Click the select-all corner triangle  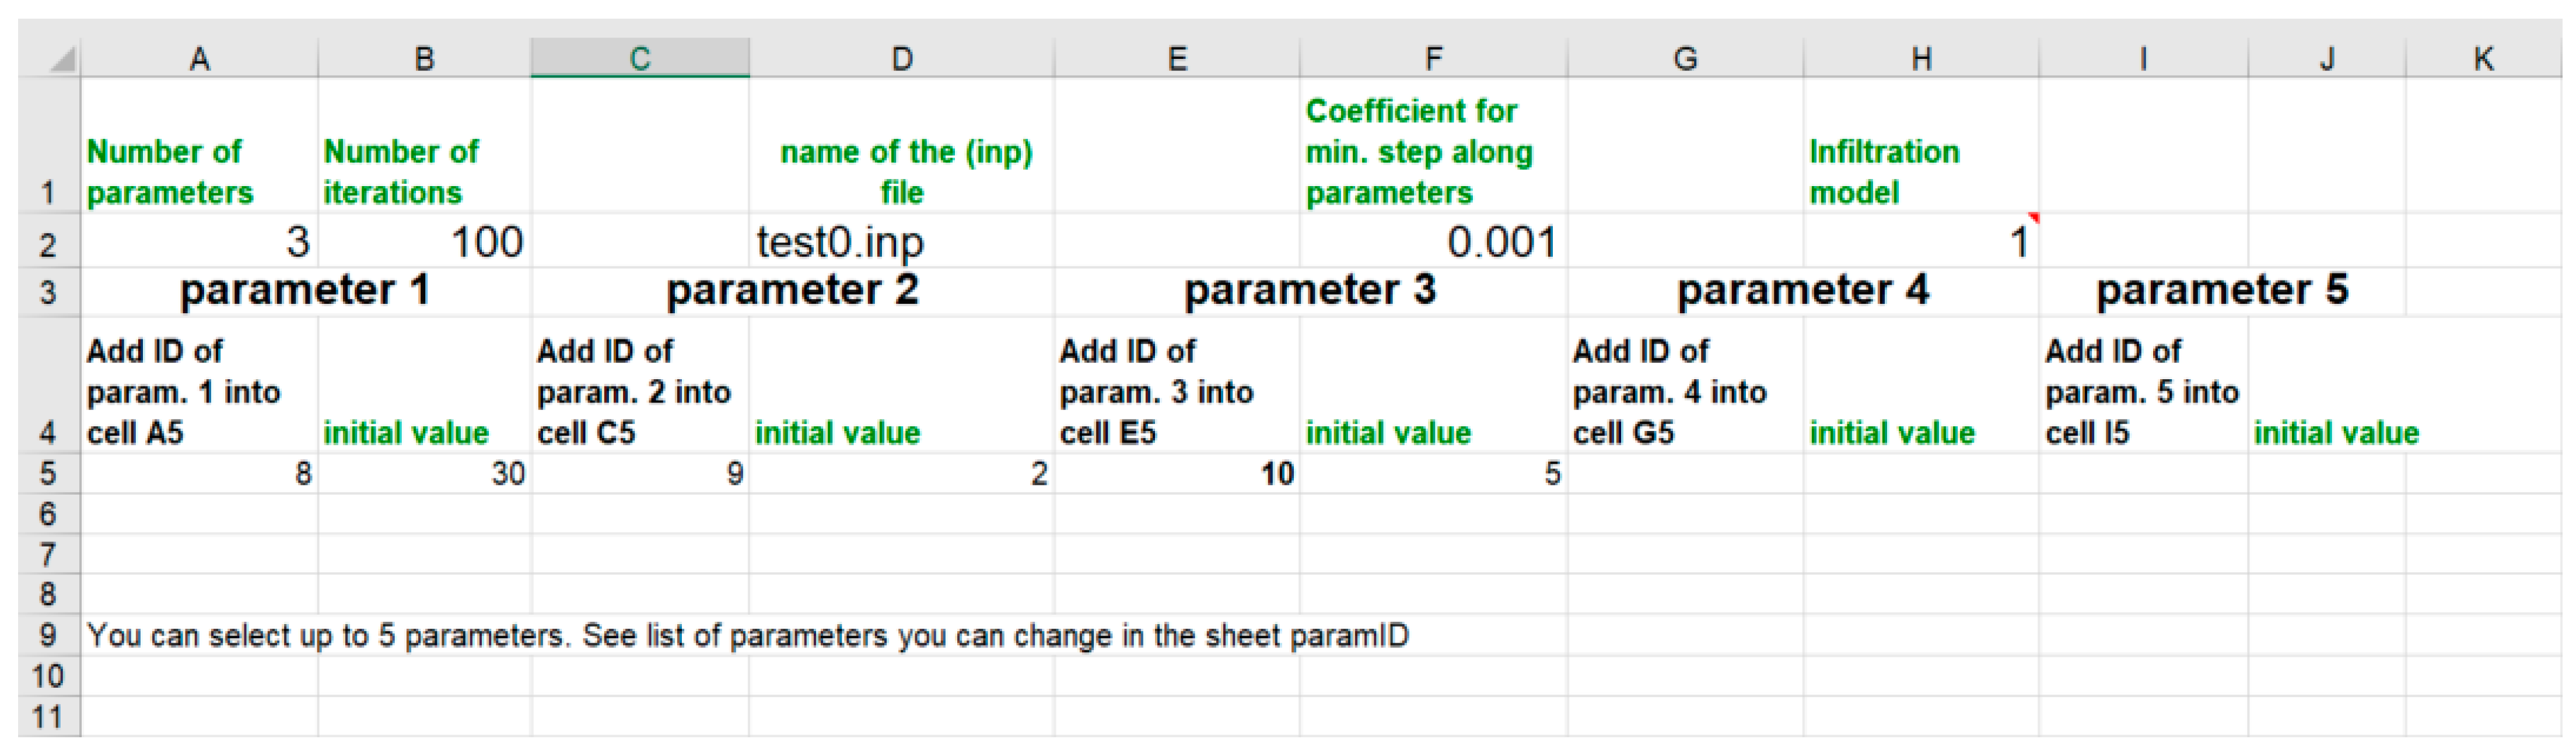62,60
